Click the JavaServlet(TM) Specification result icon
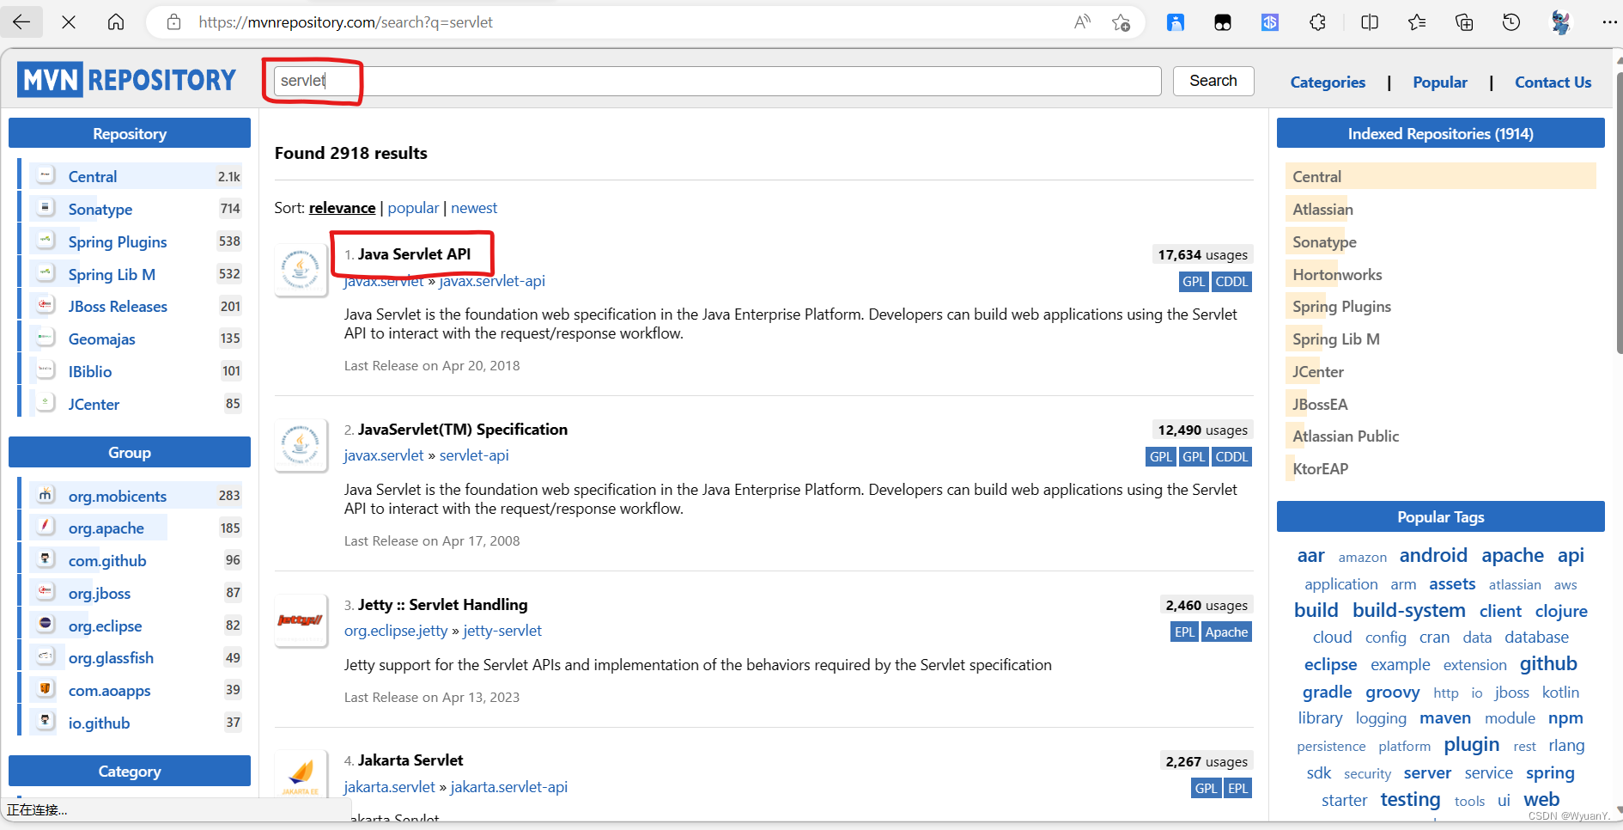The height and width of the screenshot is (830, 1623). tap(301, 444)
